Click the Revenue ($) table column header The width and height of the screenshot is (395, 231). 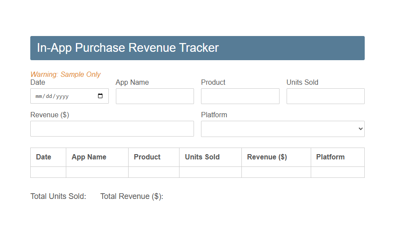(x=267, y=157)
